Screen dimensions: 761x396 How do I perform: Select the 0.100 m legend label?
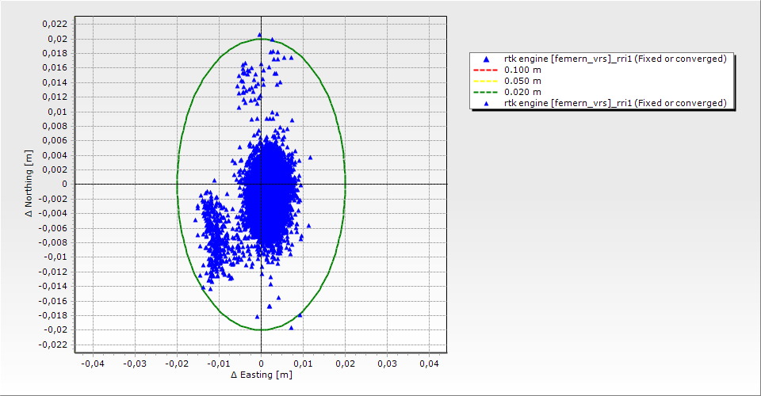[522, 70]
